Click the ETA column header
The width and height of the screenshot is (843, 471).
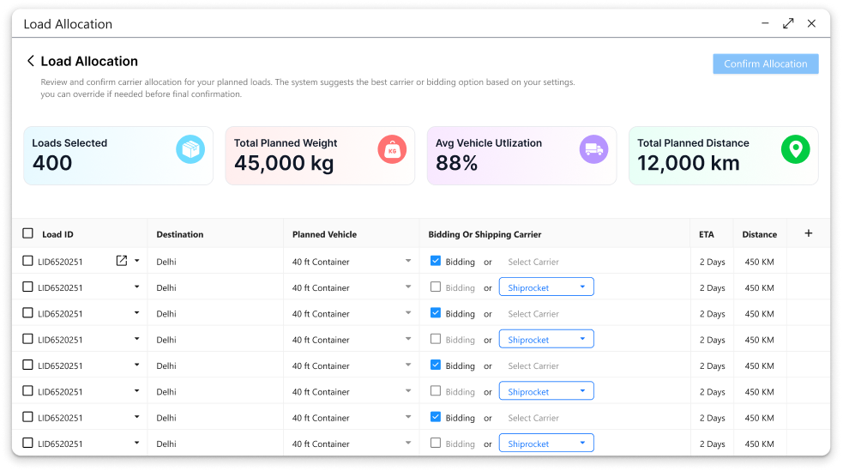(708, 234)
